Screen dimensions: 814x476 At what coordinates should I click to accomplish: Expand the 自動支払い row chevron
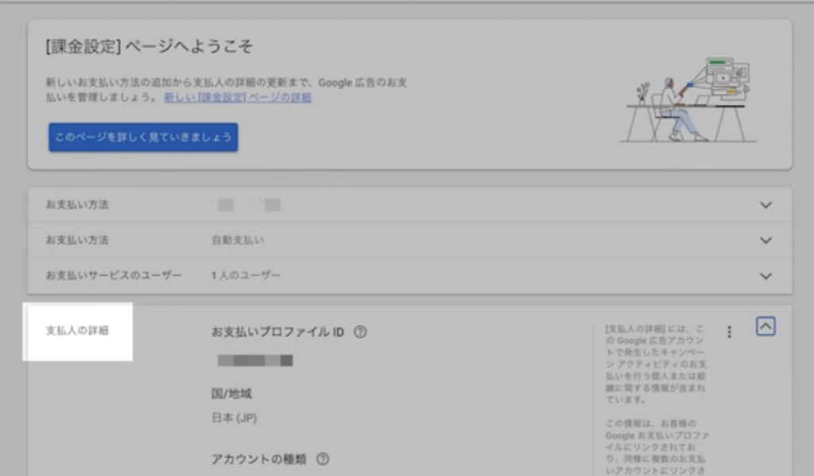[x=766, y=240]
